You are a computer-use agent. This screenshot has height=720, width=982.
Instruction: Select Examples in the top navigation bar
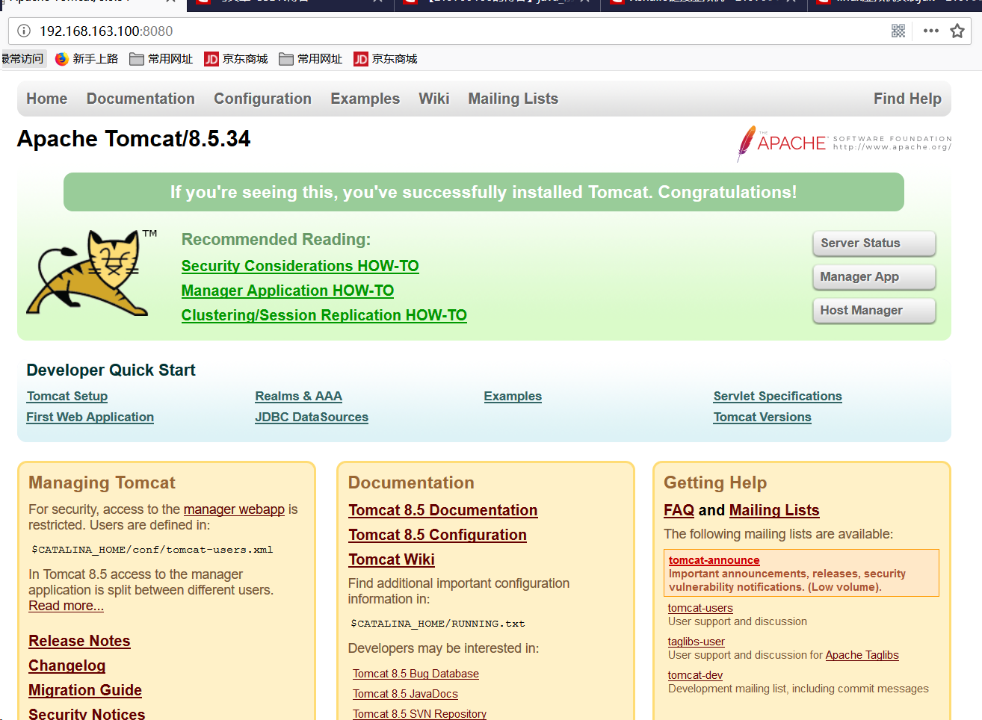tap(365, 99)
